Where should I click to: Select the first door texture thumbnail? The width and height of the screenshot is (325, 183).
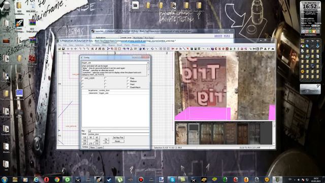pyautogui.click(x=182, y=134)
